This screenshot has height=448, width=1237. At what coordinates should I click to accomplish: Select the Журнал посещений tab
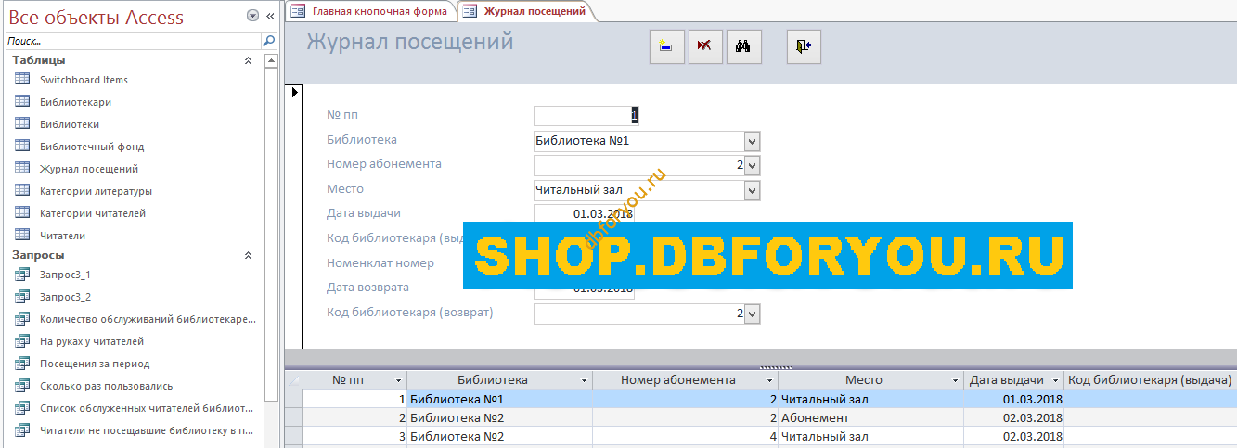[x=525, y=11]
